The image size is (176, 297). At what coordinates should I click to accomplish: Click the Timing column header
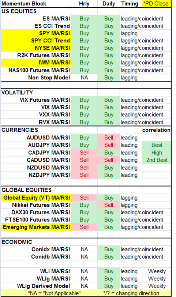(131, 4)
